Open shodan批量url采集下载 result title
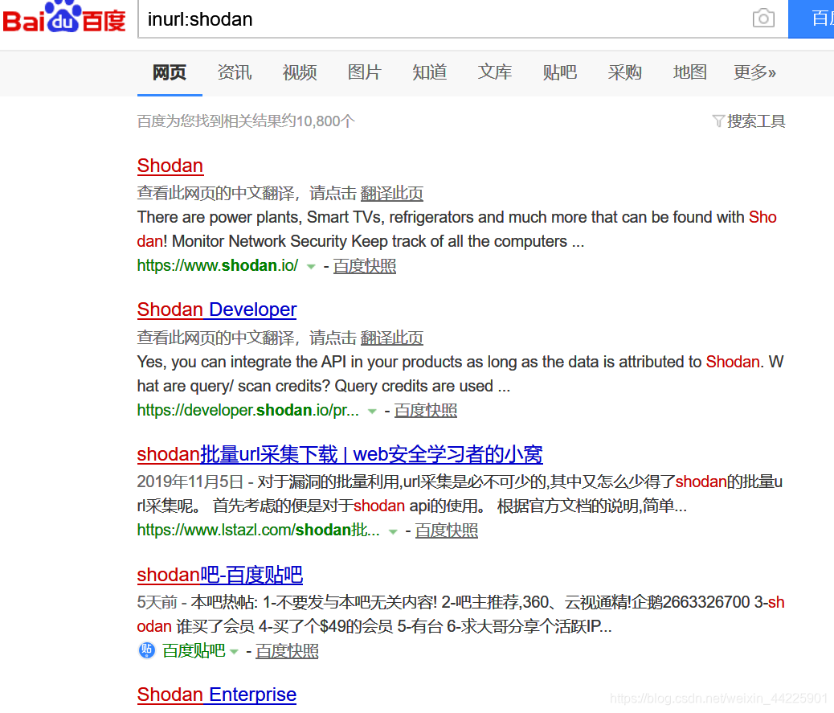 (x=340, y=454)
